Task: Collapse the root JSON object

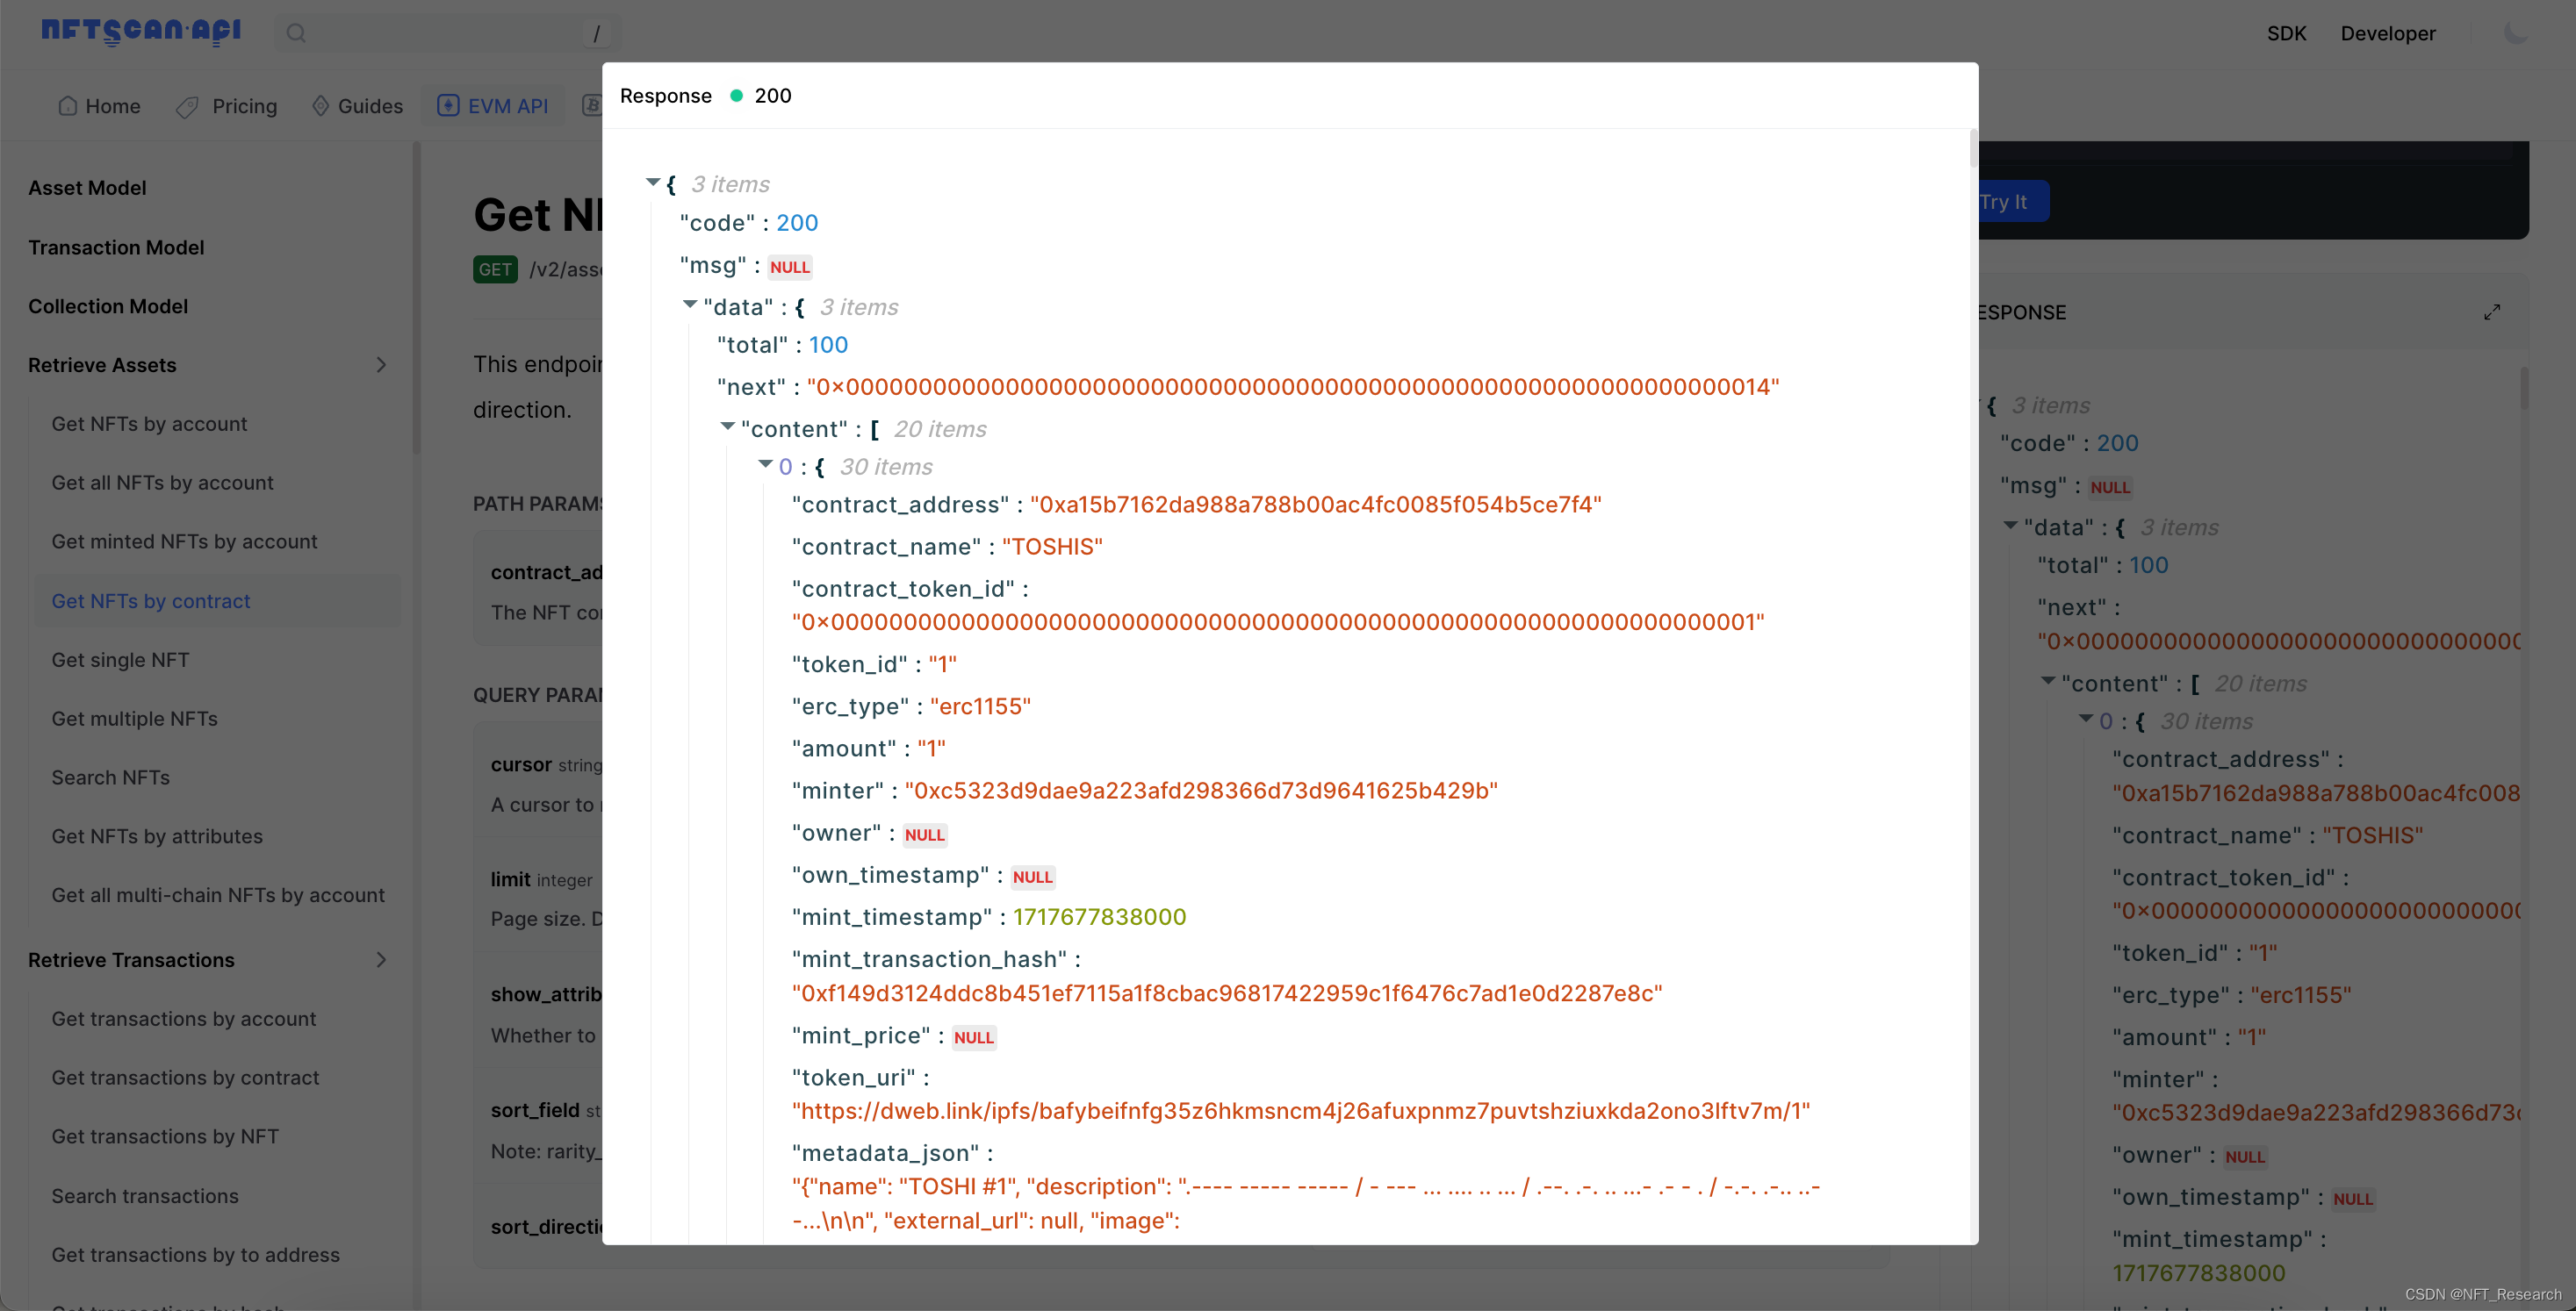Action: [653, 182]
